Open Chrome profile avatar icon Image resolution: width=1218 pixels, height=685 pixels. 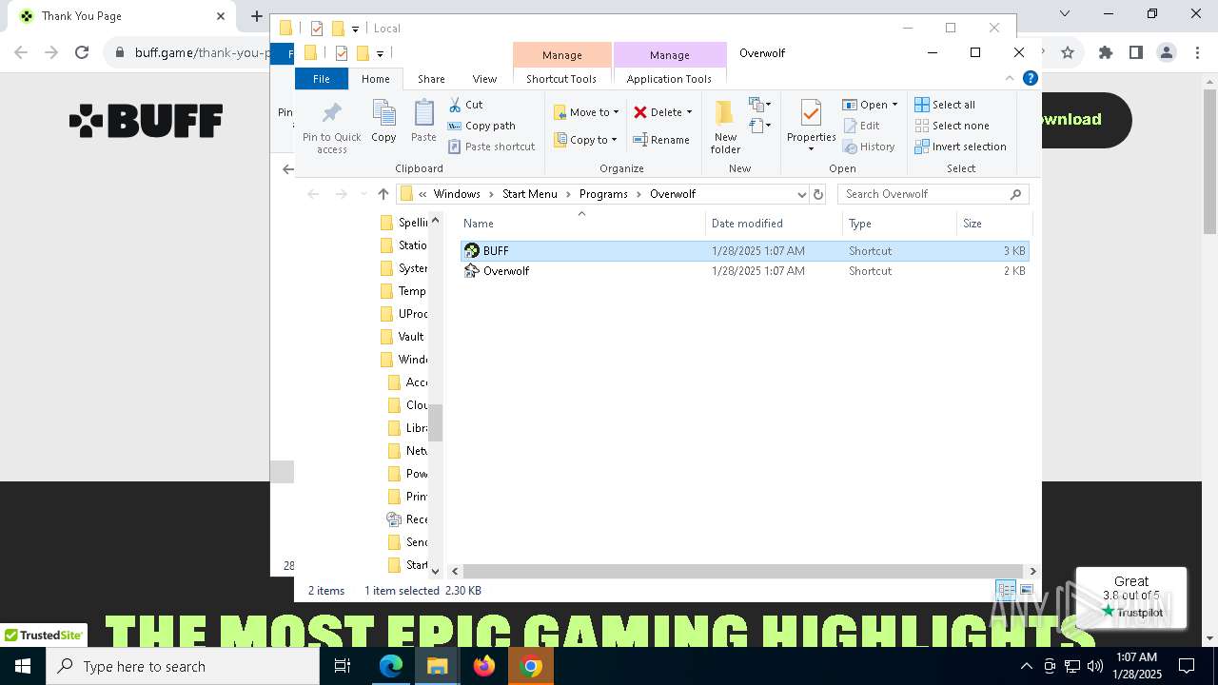pyautogui.click(x=1167, y=53)
